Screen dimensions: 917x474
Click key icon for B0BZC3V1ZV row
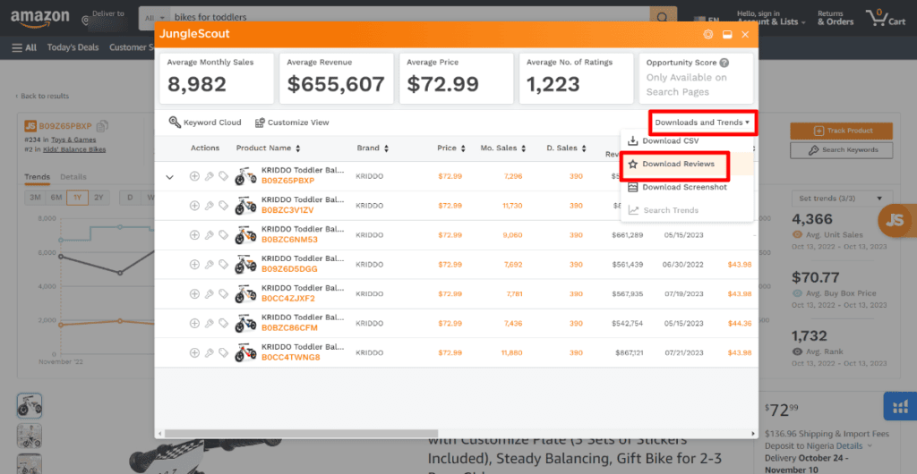[209, 206]
